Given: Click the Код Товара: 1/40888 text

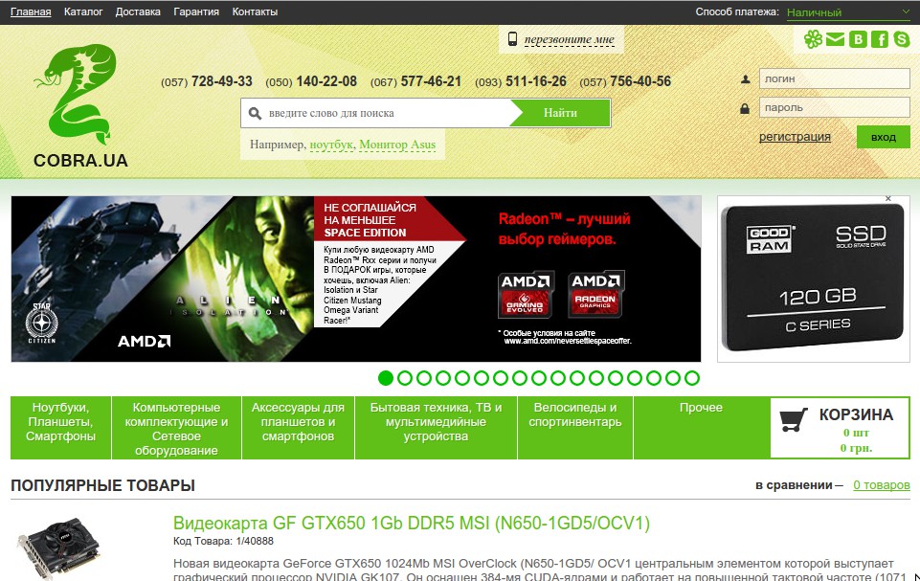Looking at the screenshot, I should 223,541.
